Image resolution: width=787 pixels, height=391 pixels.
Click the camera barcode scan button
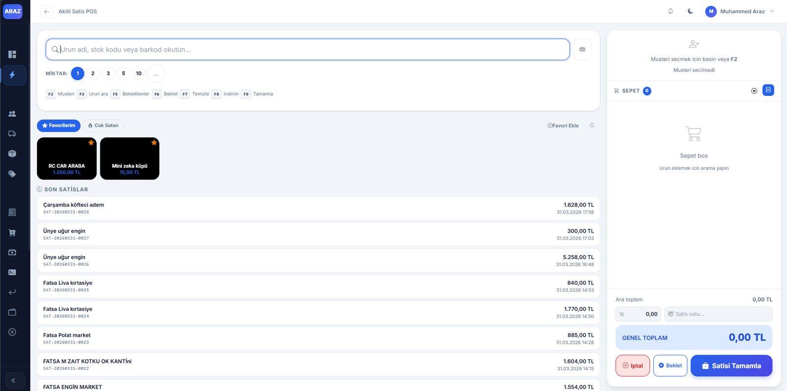582,49
